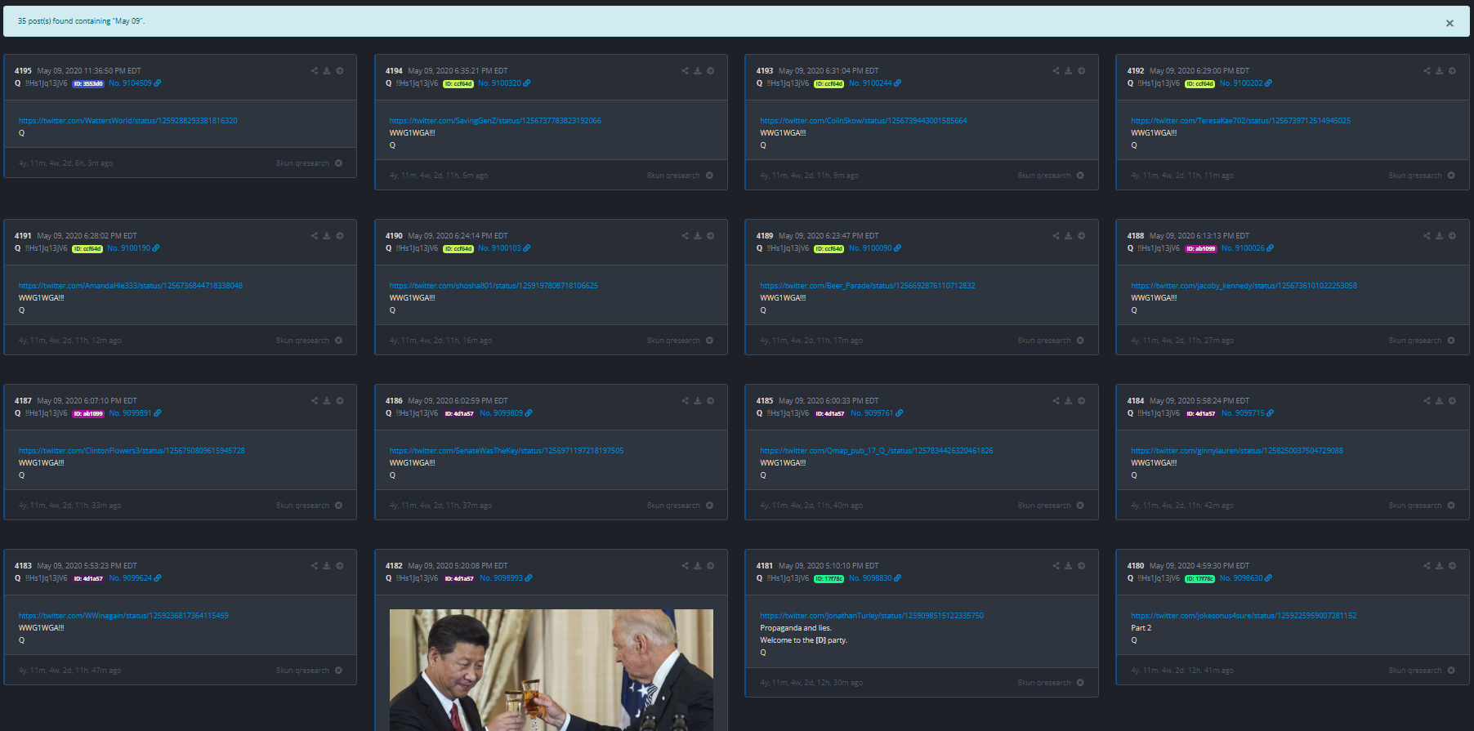Click the footer circle icon on post 4195
The height and width of the screenshot is (731, 1474).
(339, 163)
